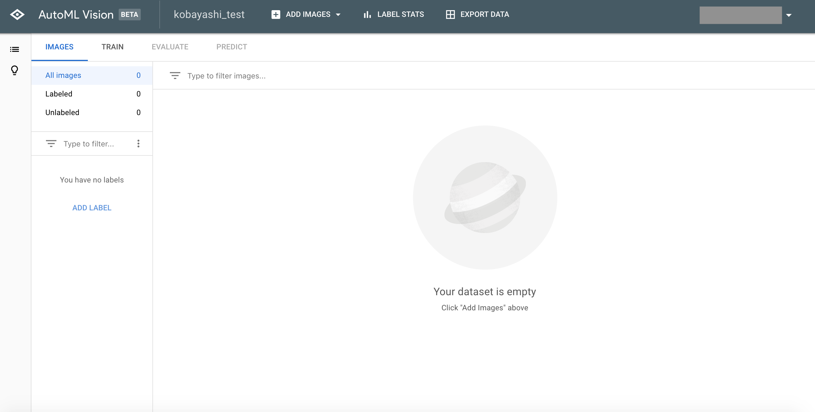
Task: Select the Unlabeled filter row
Action: point(92,112)
